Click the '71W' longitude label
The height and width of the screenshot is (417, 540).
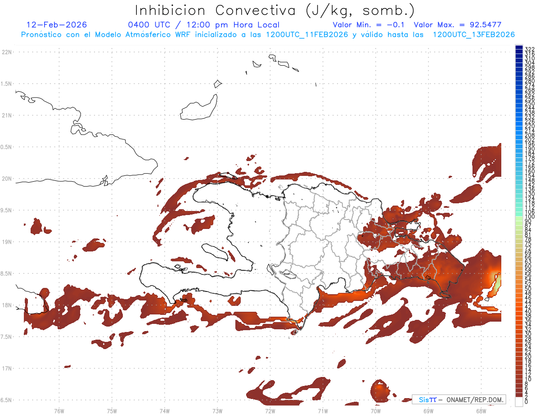(323, 411)
